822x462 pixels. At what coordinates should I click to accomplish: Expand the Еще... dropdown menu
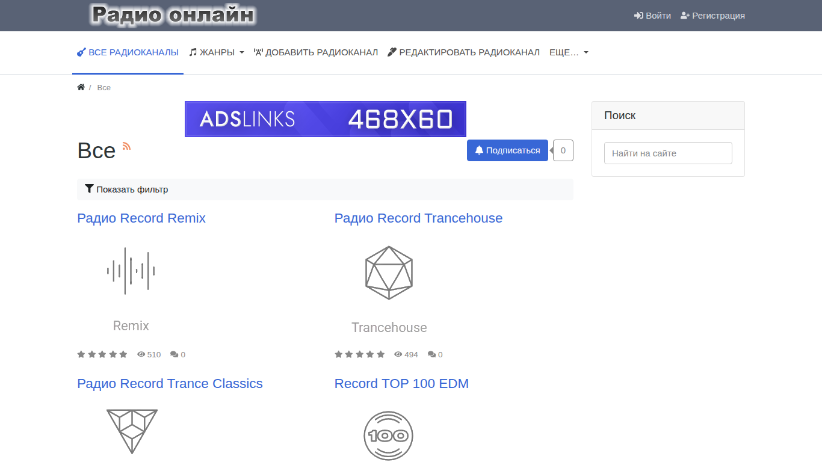(x=569, y=52)
